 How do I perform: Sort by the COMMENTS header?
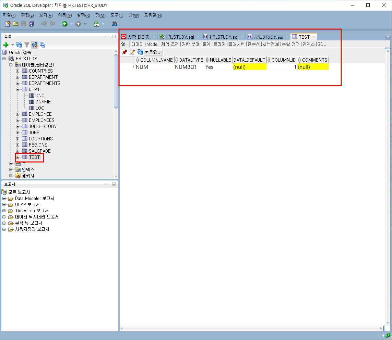pos(313,60)
